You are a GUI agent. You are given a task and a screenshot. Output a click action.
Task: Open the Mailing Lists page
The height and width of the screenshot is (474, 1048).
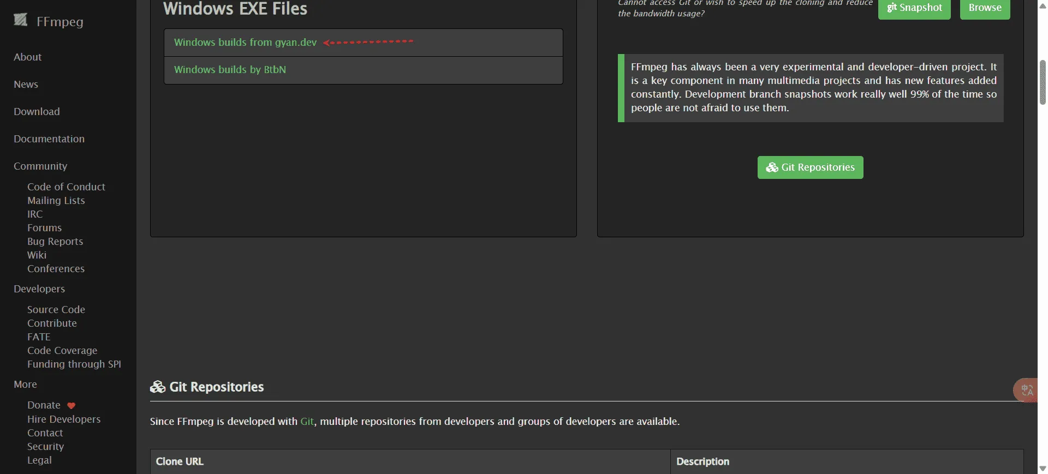[56, 200]
